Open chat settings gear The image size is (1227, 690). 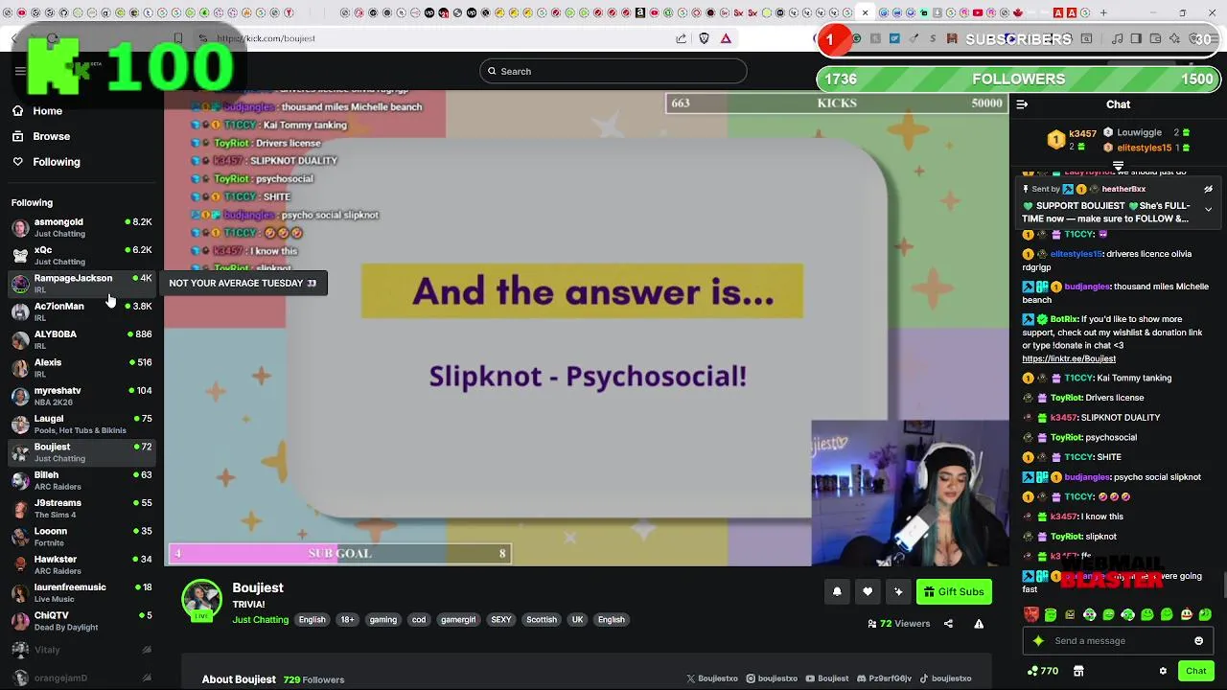click(x=1163, y=671)
